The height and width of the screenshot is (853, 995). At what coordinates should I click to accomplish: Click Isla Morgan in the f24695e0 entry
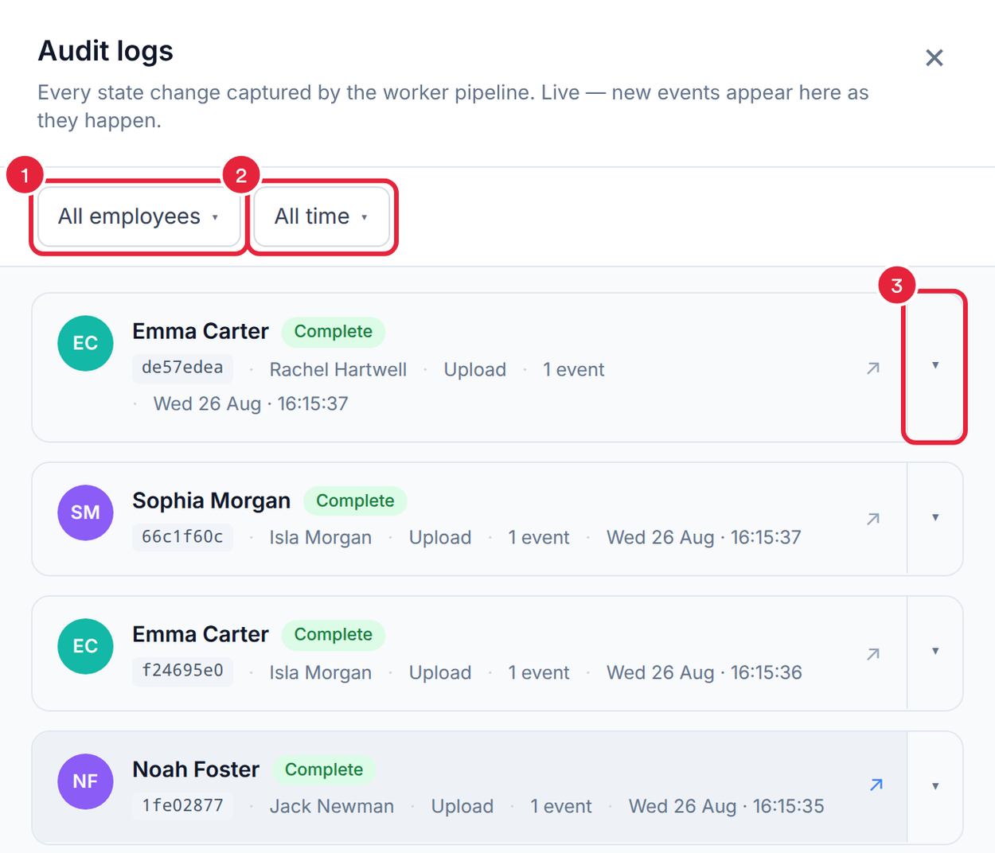pyautogui.click(x=321, y=673)
